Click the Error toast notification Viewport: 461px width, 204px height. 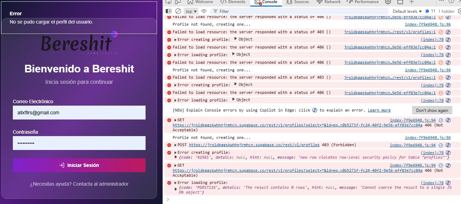(79, 18)
